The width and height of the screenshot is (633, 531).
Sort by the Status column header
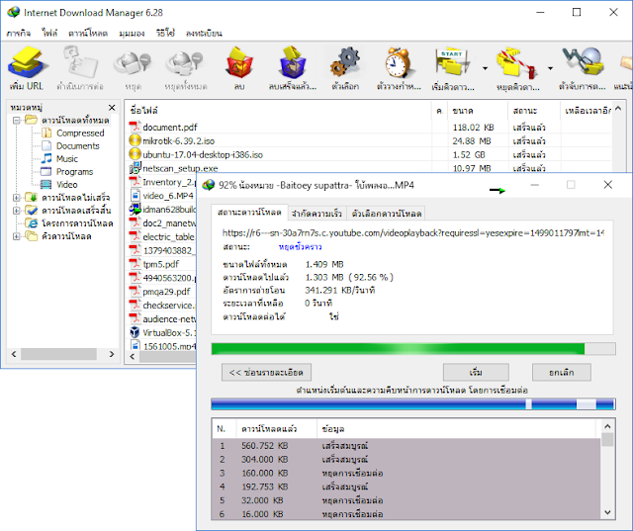[534, 110]
